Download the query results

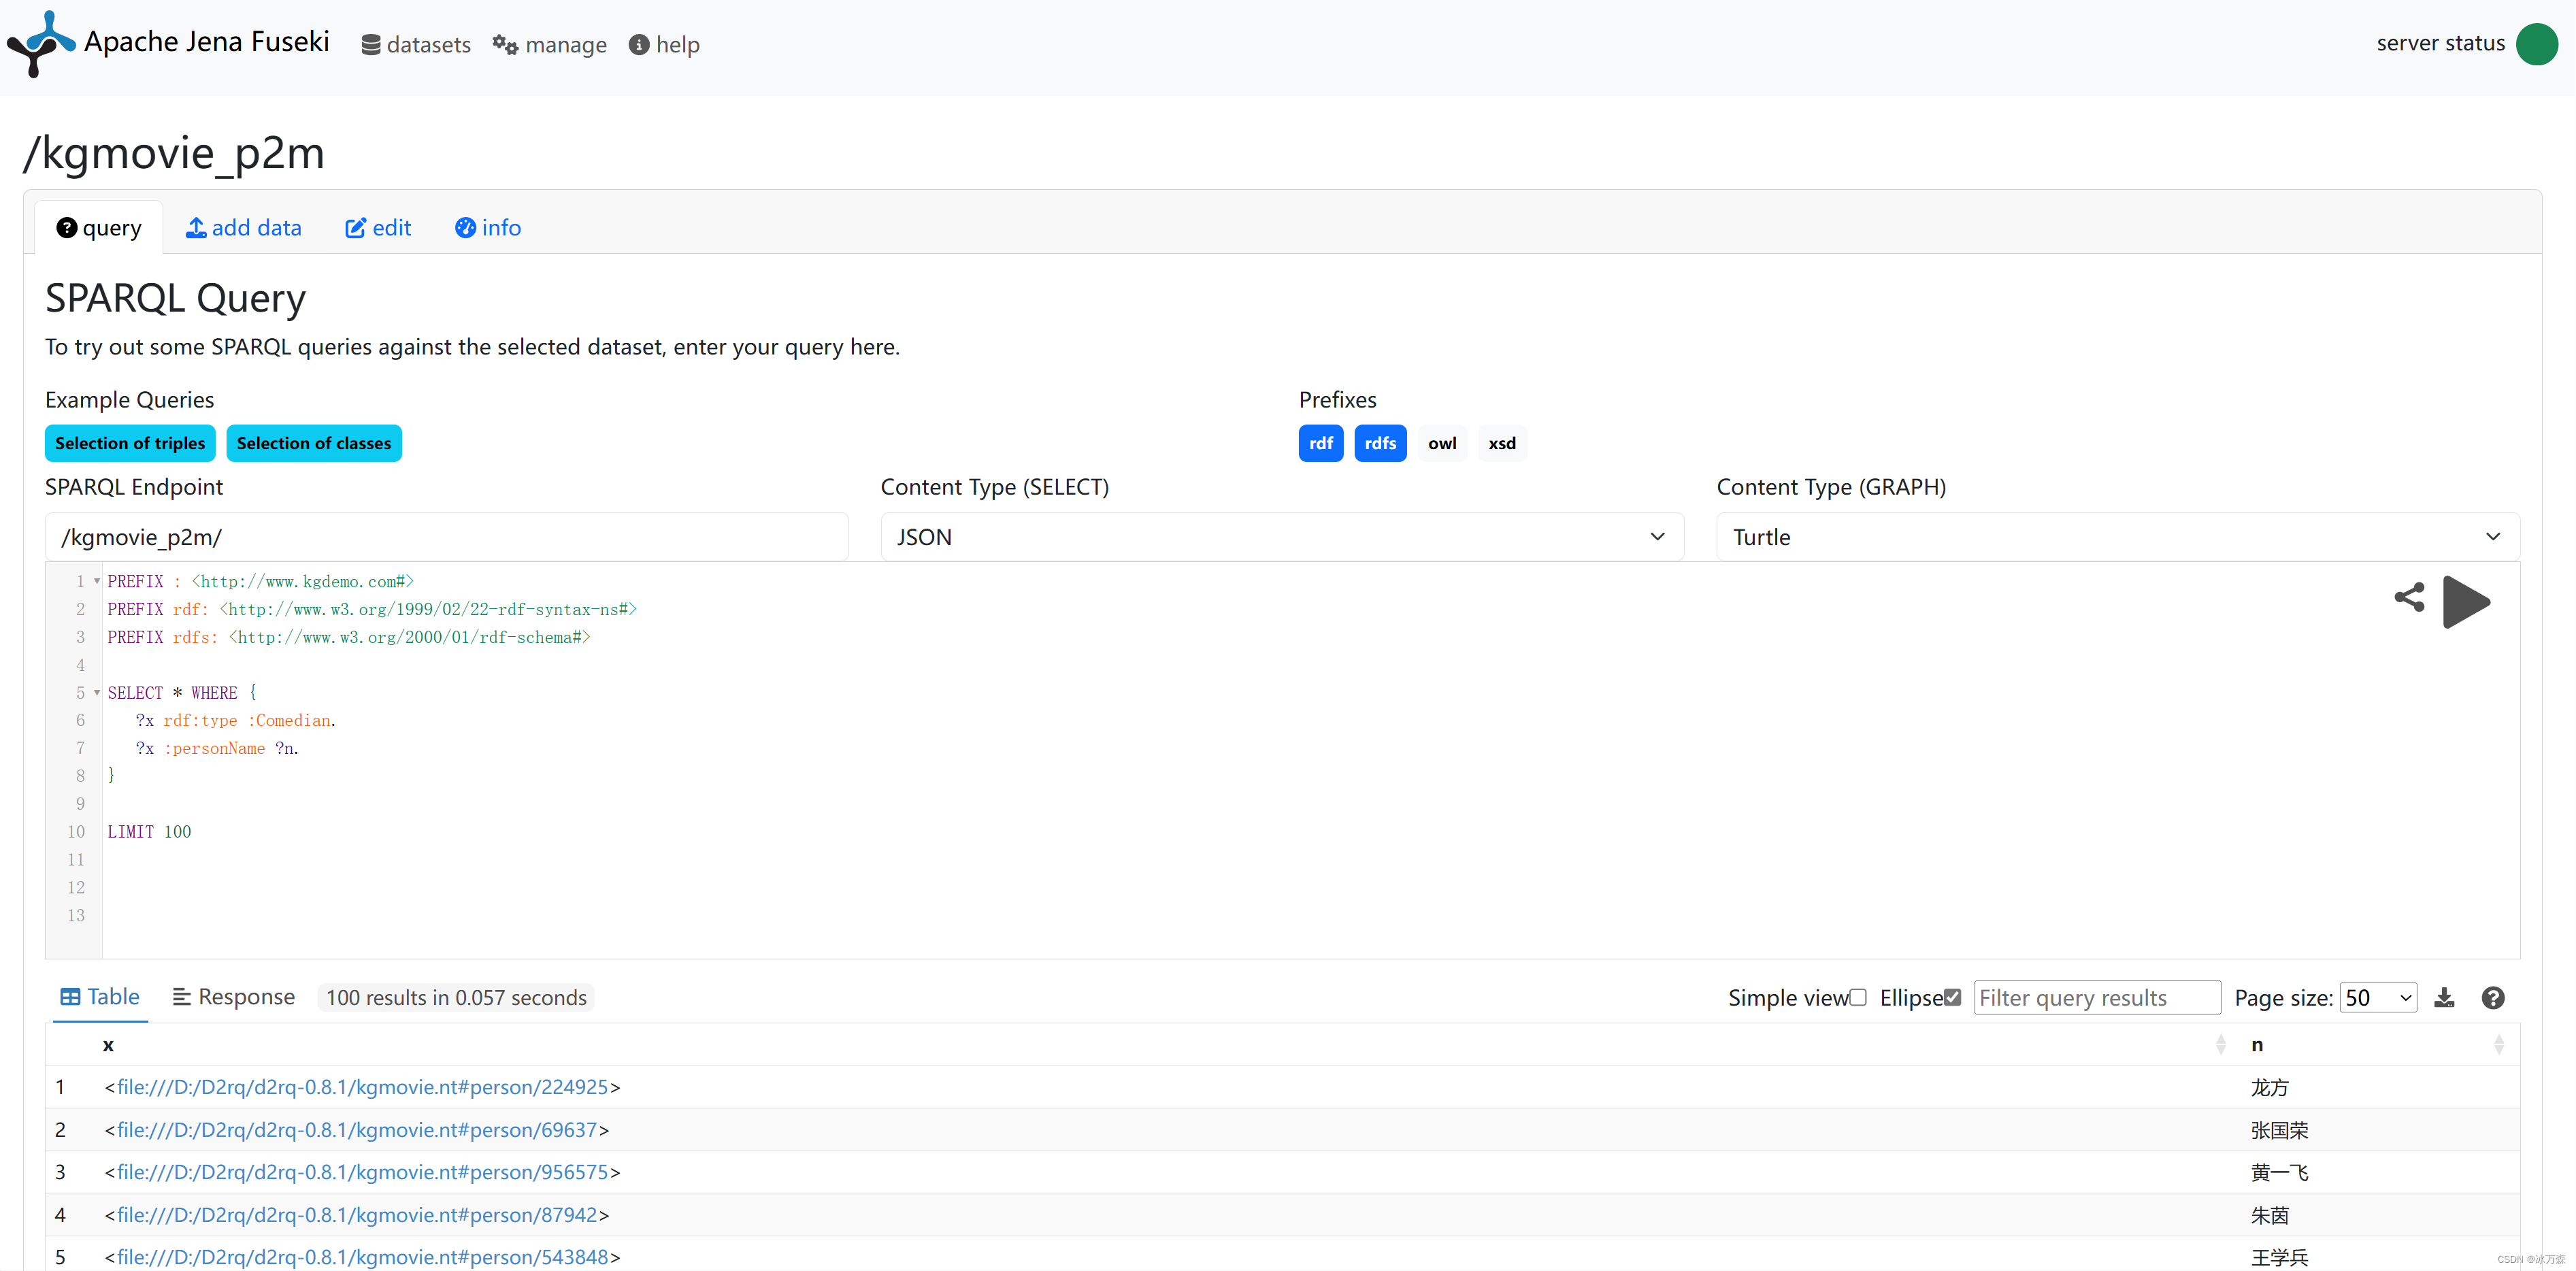[x=2444, y=997]
